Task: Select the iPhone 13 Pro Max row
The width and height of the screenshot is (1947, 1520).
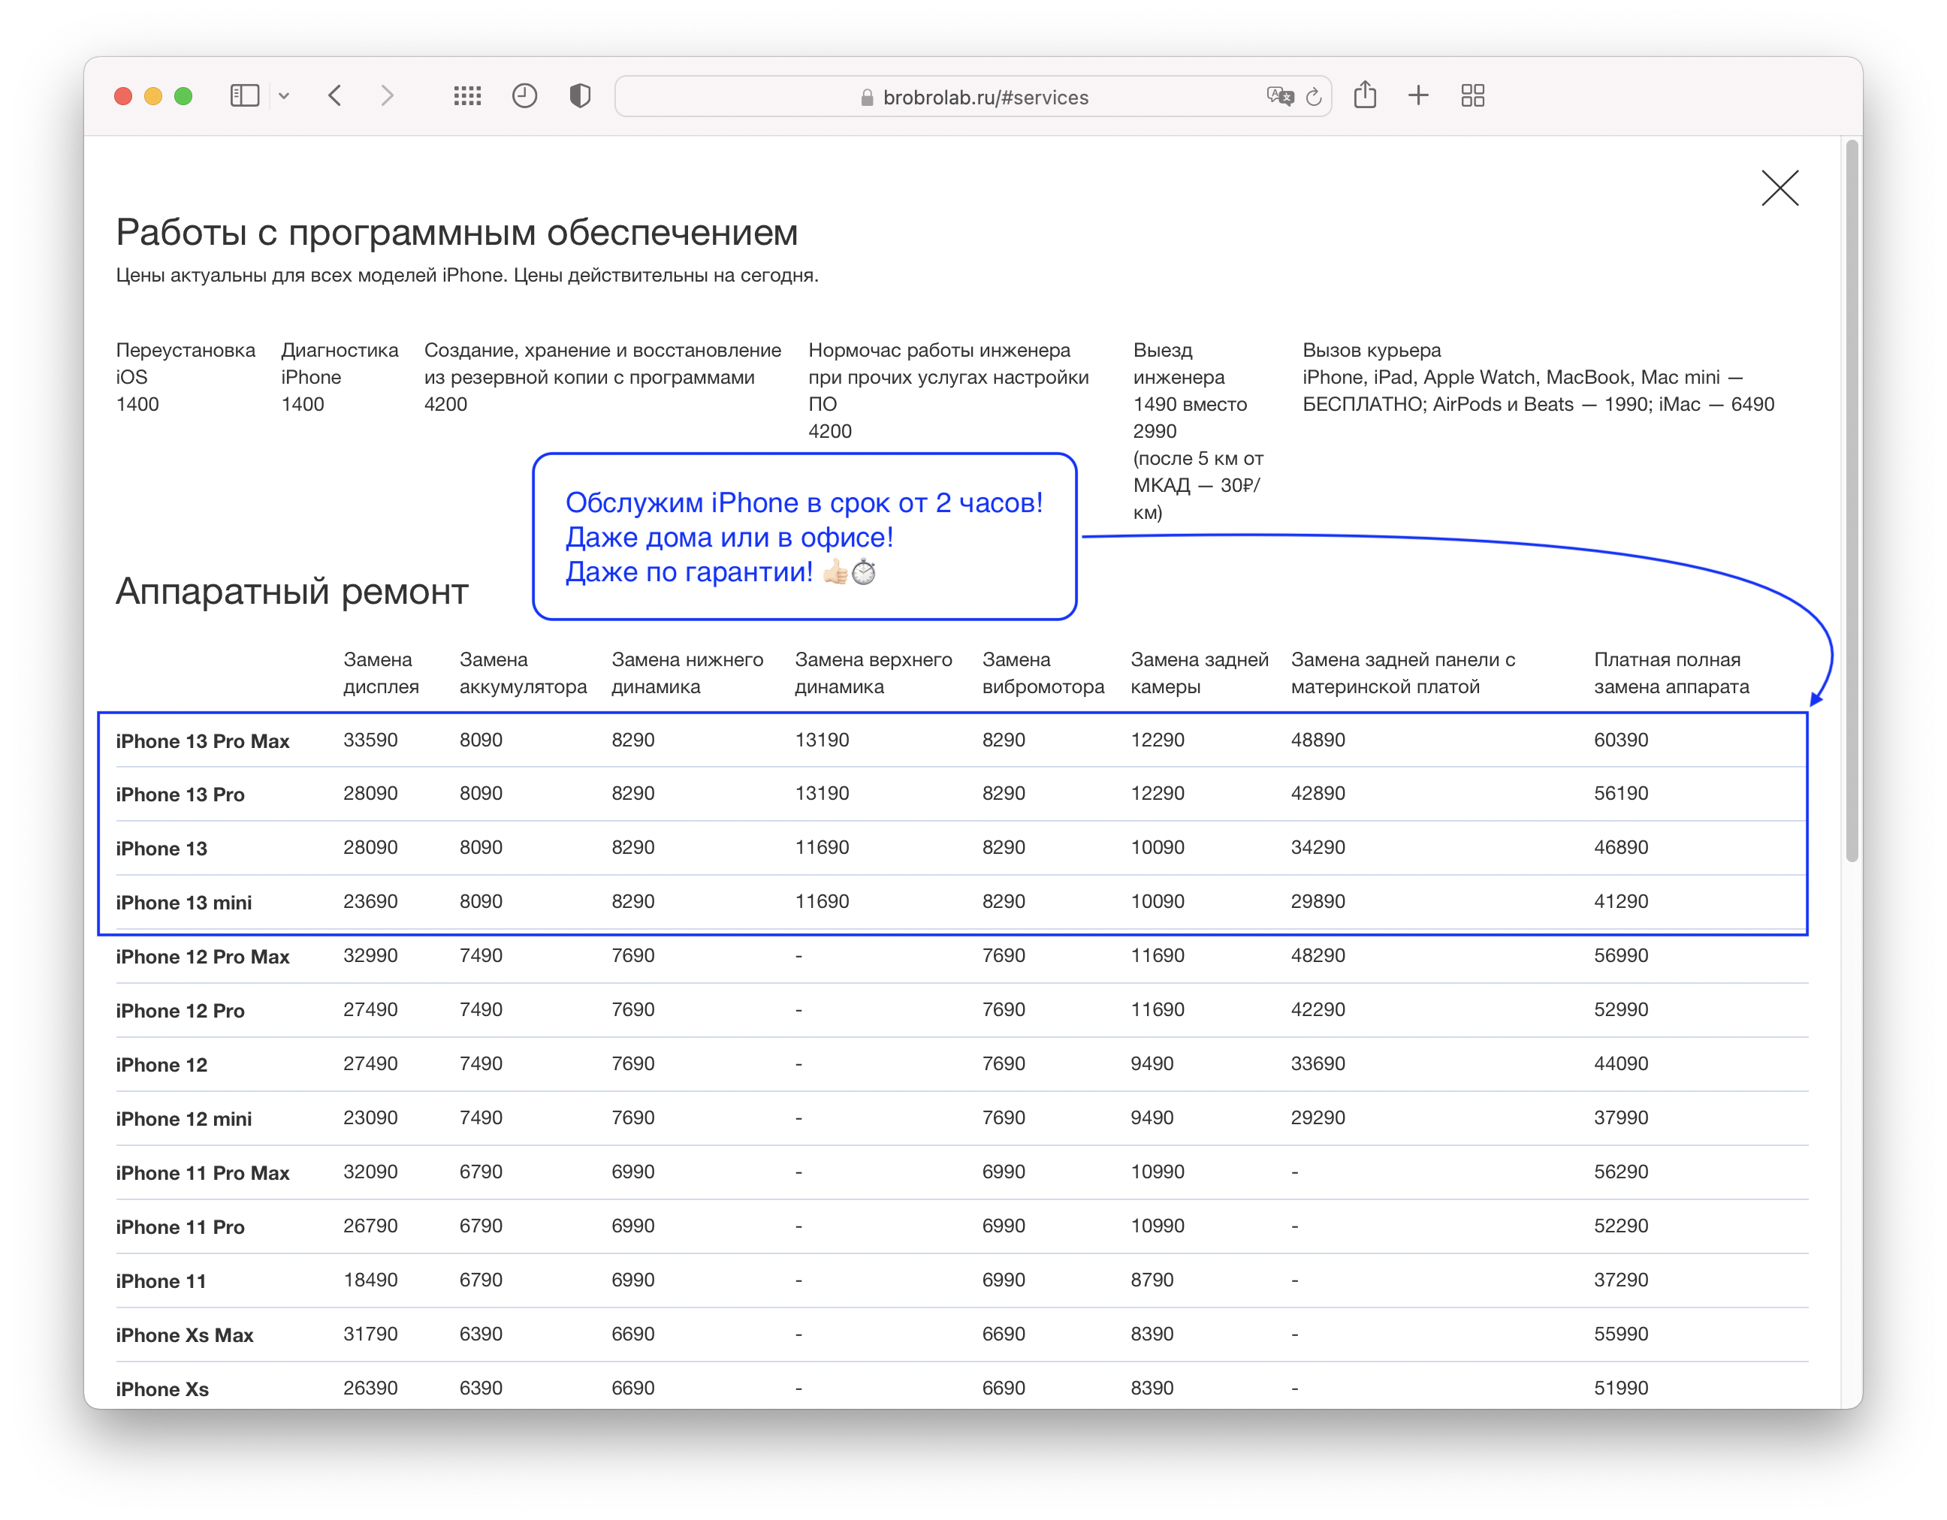Action: [202, 740]
